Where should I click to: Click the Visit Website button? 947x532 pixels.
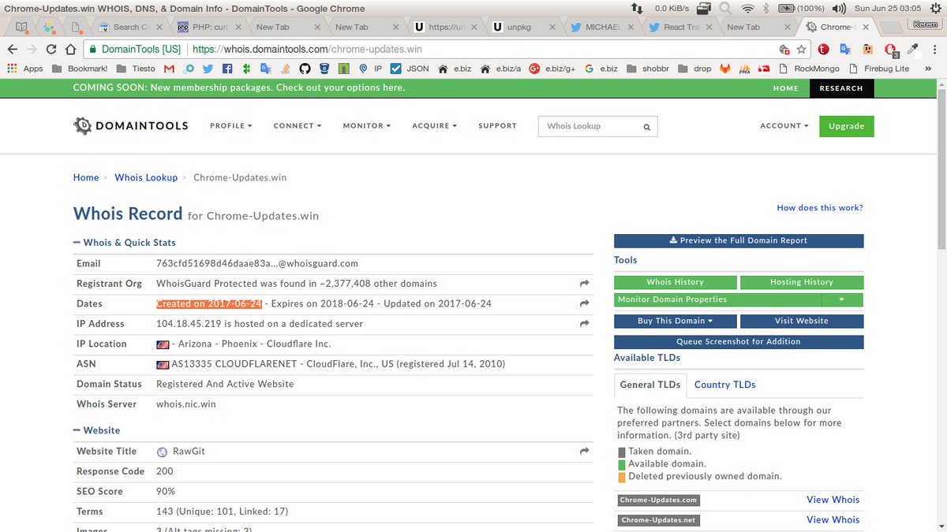(x=802, y=321)
